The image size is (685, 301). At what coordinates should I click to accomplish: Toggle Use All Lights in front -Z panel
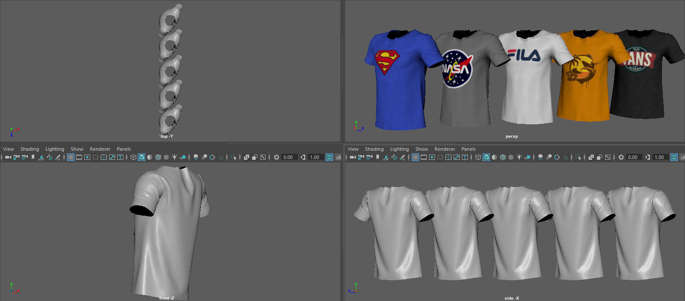pyautogui.click(x=175, y=157)
